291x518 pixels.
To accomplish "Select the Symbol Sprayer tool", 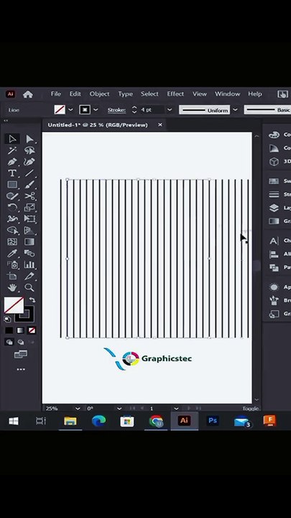I will point(12,265).
